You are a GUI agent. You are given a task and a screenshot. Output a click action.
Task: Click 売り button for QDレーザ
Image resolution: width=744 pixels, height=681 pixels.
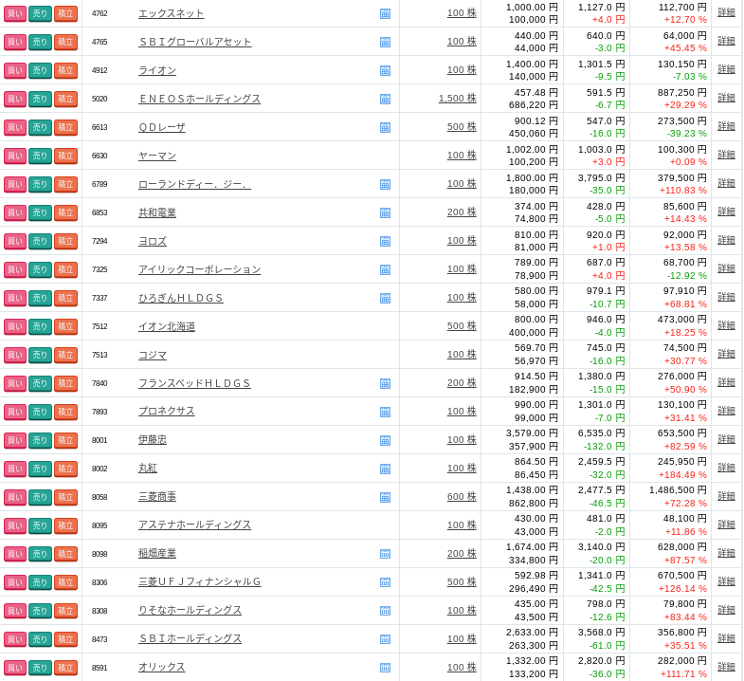40,128
